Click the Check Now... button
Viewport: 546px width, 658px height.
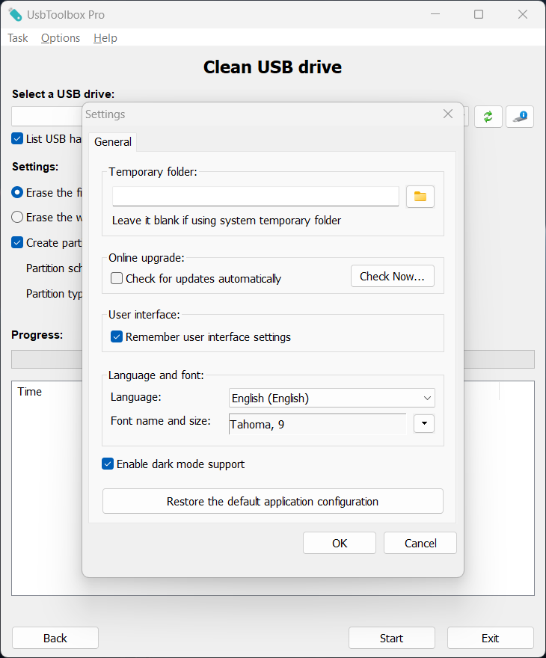(392, 277)
